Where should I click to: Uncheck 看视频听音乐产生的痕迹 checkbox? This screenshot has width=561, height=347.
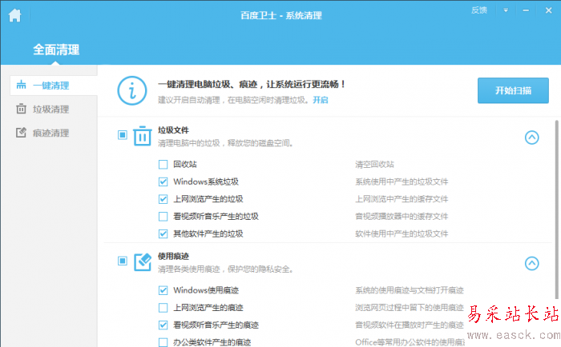[x=163, y=325]
